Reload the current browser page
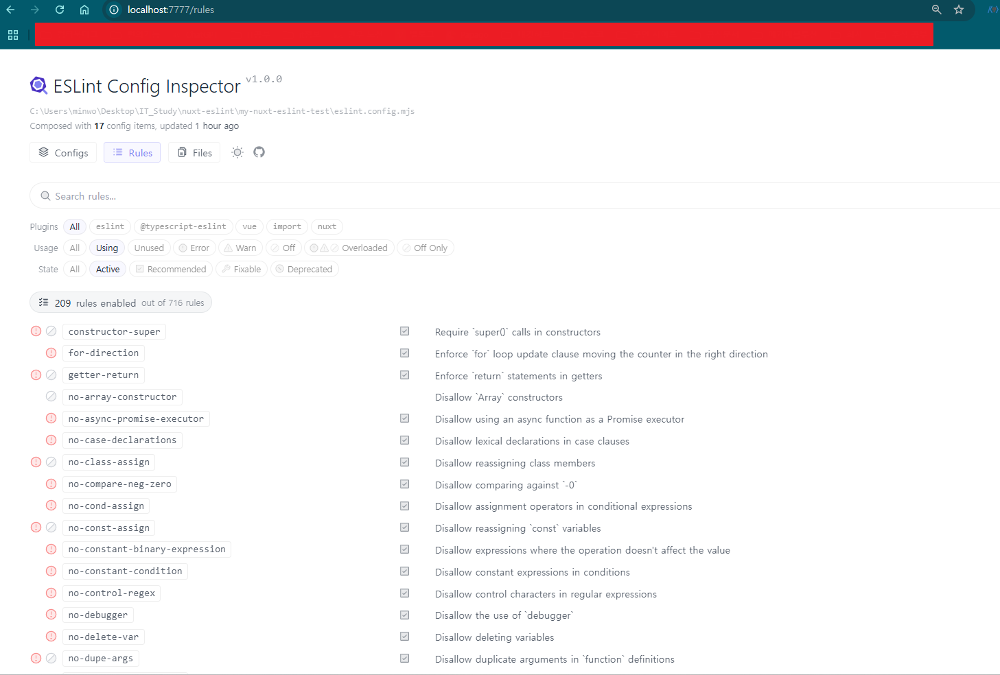 (x=60, y=10)
